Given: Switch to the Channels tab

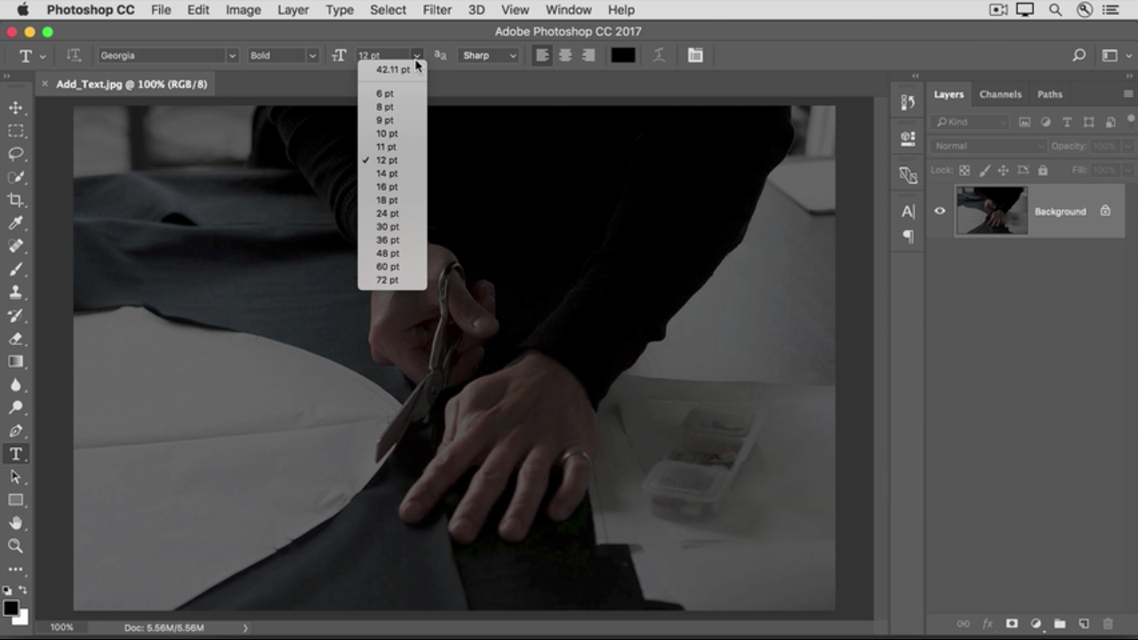Looking at the screenshot, I should coord(1000,94).
